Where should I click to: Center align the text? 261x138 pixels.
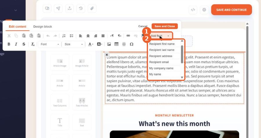click(88, 36)
